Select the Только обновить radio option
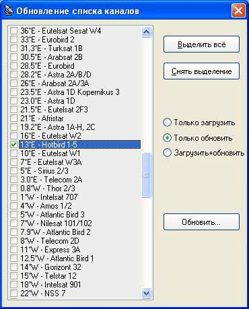 click(167, 138)
